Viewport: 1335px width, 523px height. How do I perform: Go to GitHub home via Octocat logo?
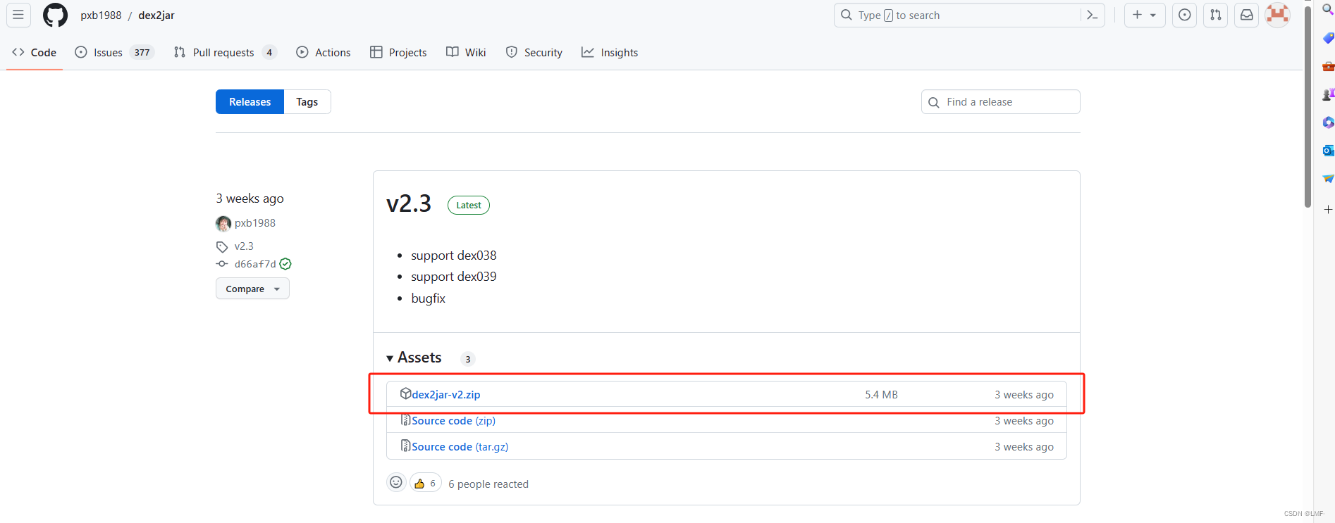(x=55, y=15)
